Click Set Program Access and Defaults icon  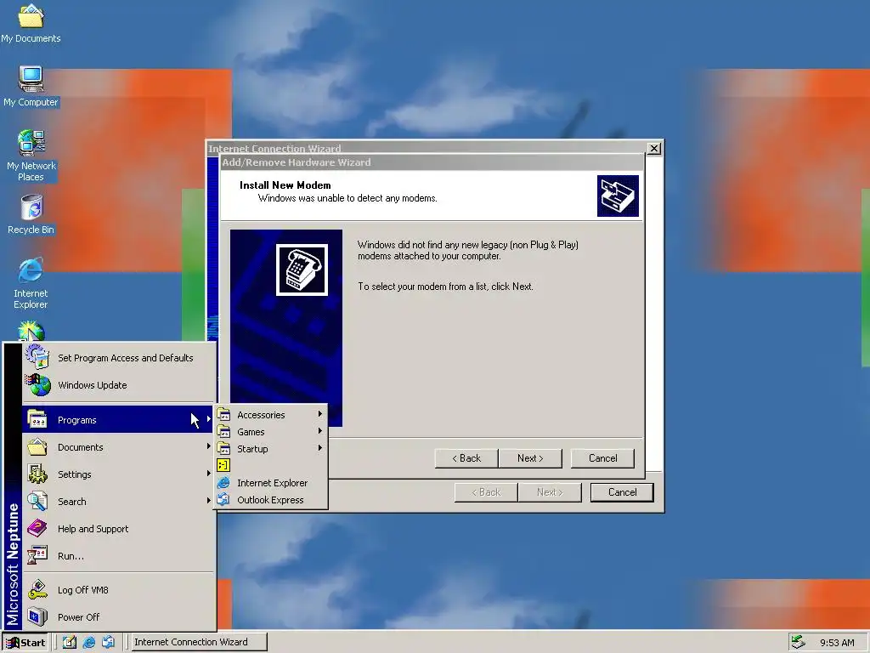[37, 357]
